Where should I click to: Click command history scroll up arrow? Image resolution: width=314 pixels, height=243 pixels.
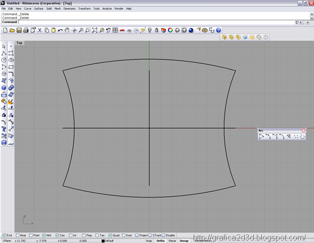311,14
